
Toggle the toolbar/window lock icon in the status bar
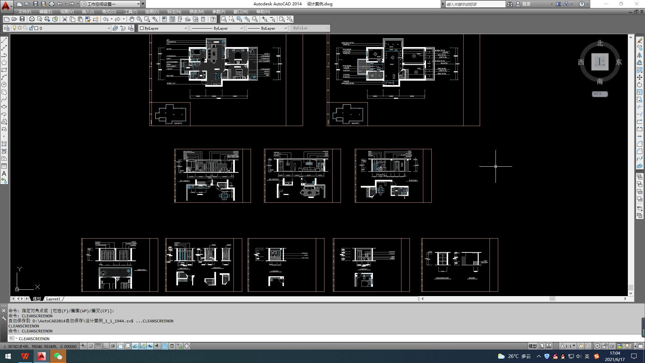(x=605, y=346)
